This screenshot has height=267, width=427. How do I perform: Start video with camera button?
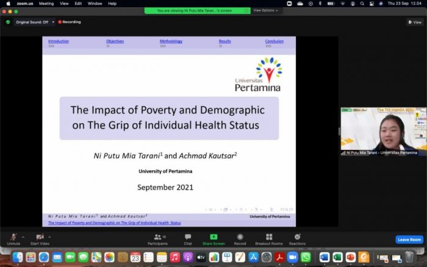coord(40,237)
